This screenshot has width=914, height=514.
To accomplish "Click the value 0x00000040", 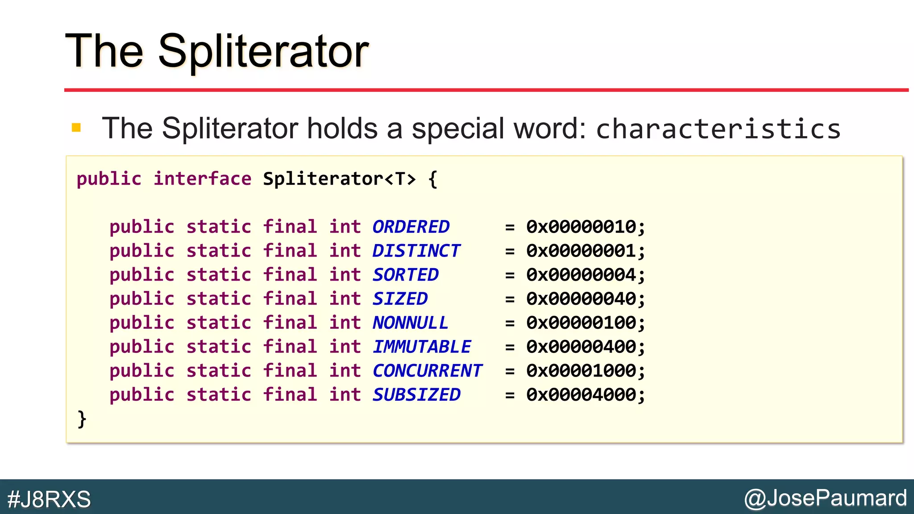I will (x=581, y=298).
